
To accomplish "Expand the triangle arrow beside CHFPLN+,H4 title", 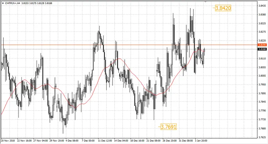I will (x=3, y=3).
